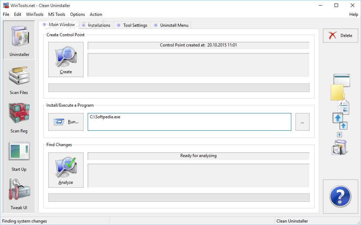Open the File menu
Viewport: 361px width, 225px height.
point(6,14)
